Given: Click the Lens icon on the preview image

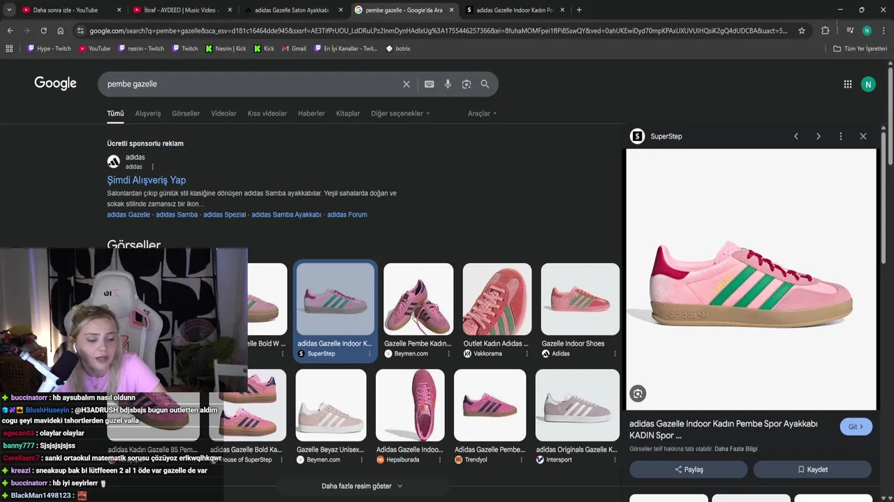Looking at the screenshot, I should click(638, 394).
